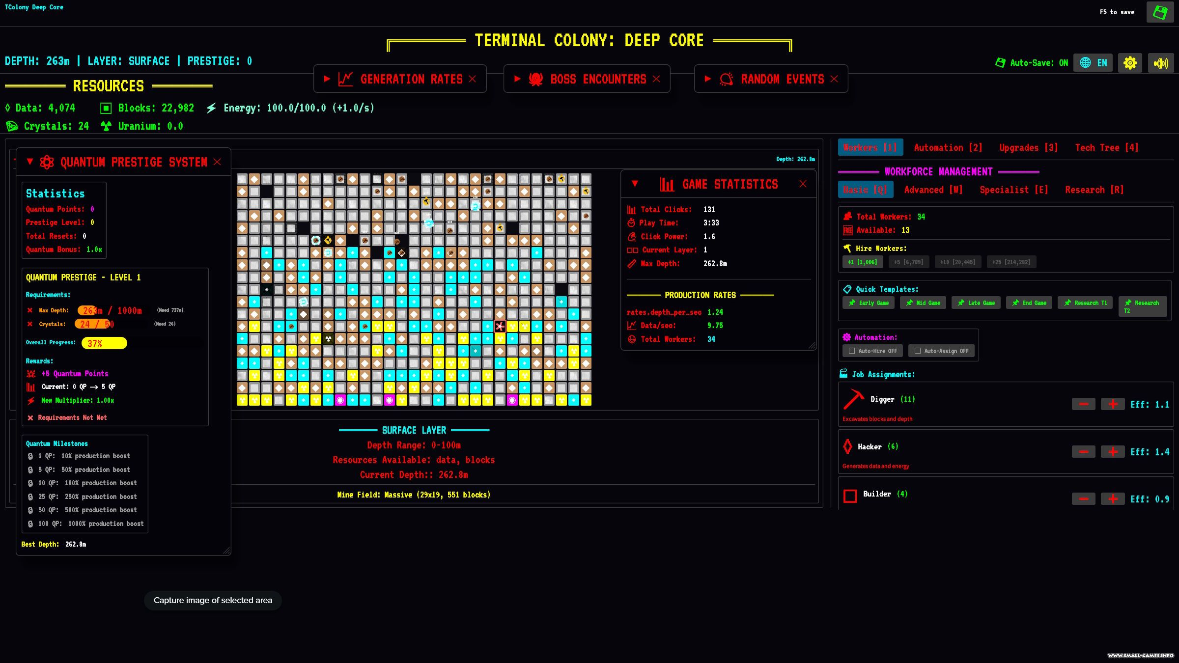Increase Digger count with plus button
This screenshot has height=663, width=1179.
[1113, 404]
